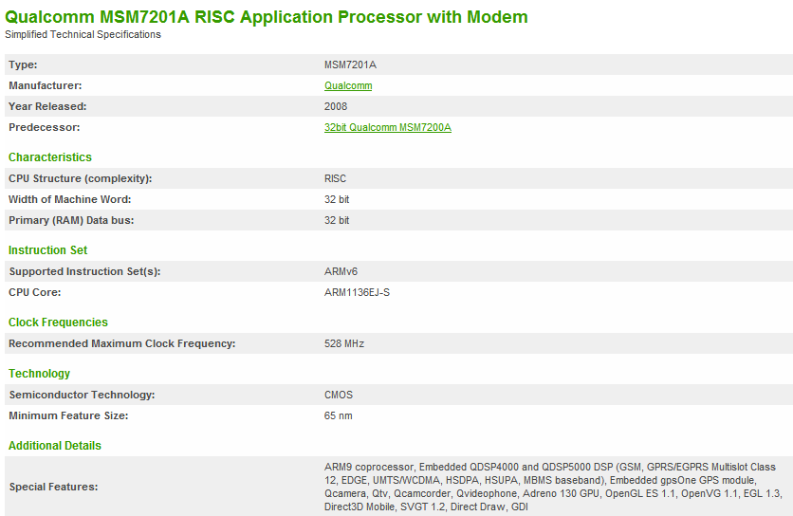The width and height of the screenshot is (793, 516).
Task: Click the Special Features description text
Action: tap(550, 488)
